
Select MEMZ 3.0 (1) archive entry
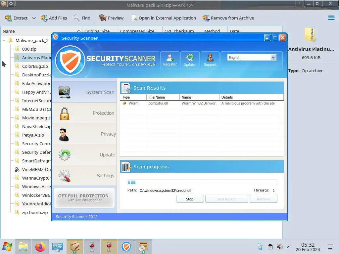33,109
